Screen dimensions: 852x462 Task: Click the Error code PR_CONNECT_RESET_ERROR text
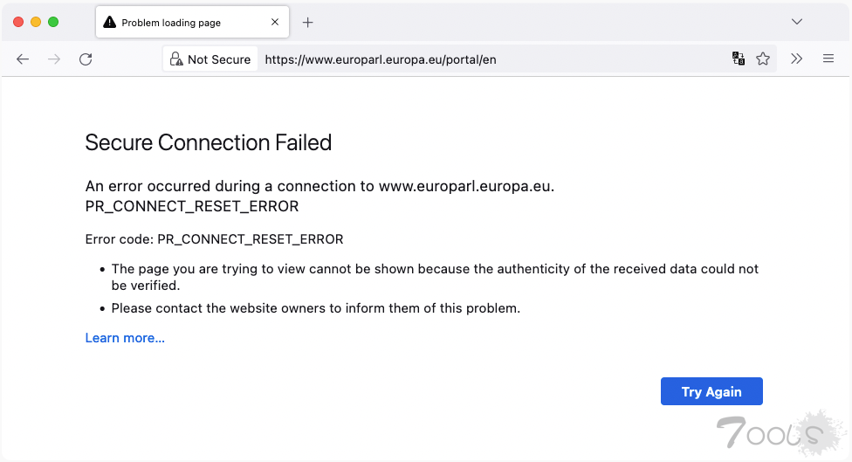click(x=214, y=239)
